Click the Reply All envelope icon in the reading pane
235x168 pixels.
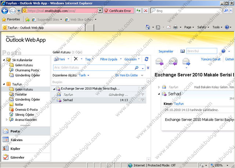tap(173, 62)
